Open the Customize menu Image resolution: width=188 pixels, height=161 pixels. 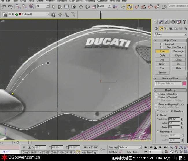tap(102, 1)
